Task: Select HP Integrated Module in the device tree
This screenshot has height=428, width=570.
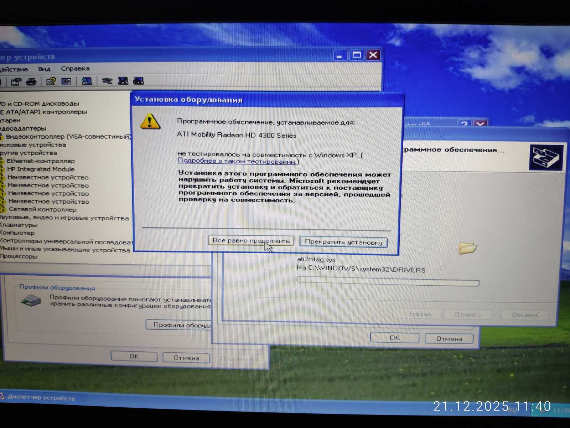Action: tap(41, 169)
